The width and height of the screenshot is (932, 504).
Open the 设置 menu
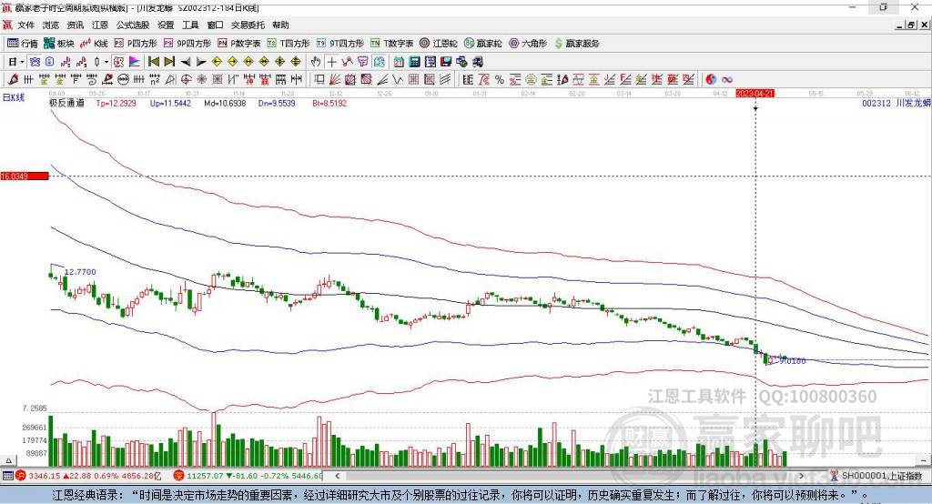pyautogui.click(x=166, y=25)
